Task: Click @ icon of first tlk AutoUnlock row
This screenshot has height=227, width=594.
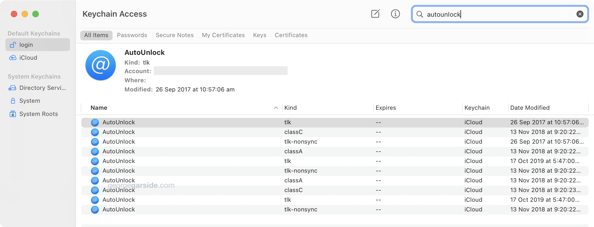Action: (x=95, y=122)
